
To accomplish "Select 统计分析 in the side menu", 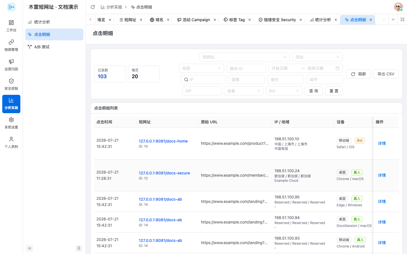I will pos(54,22).
